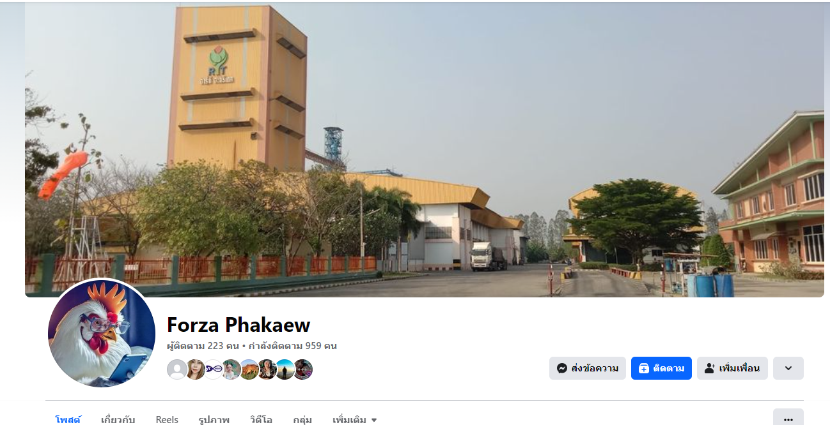
Task: Click the Messenger icon in ส่งข้อความ button
Action: point(562,368)
